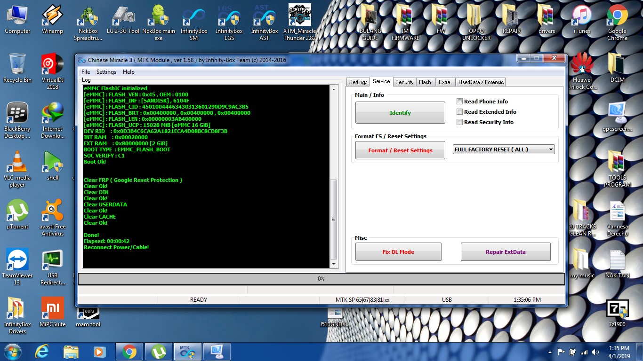
Task: Open the Settings menu in menu bar
Action: pyautogui.click(x=106, y=72)
